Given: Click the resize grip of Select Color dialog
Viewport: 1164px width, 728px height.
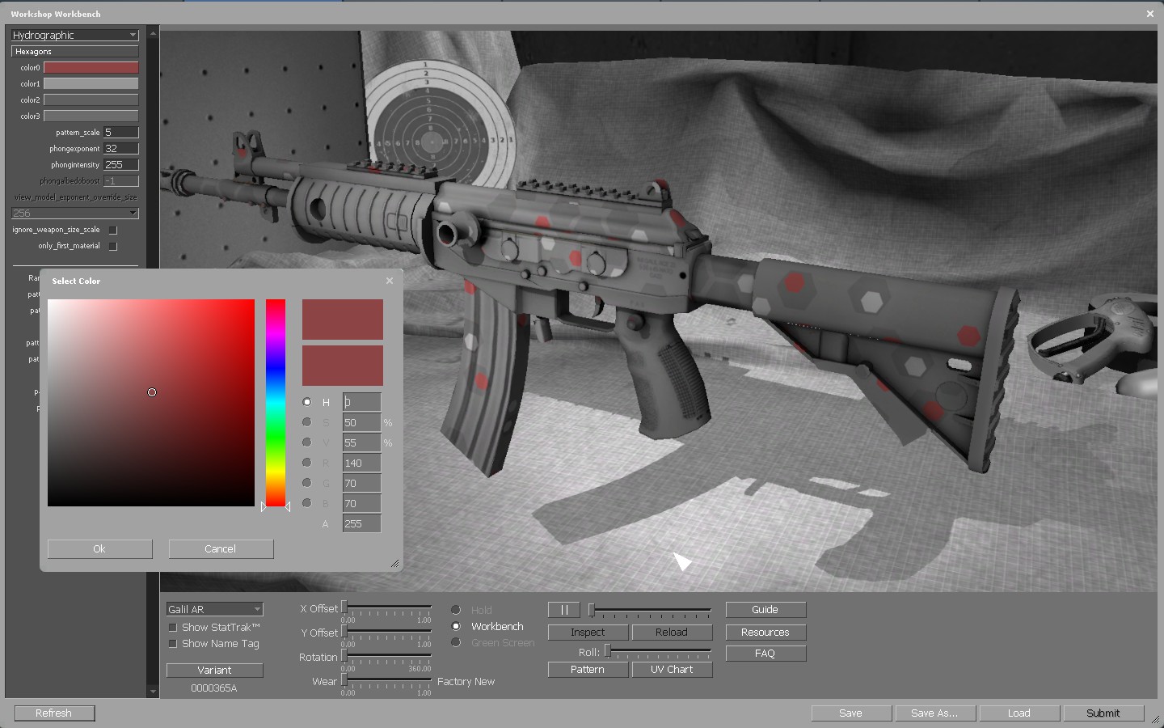Looking at the screenshot, I should (x=394, y=564).
